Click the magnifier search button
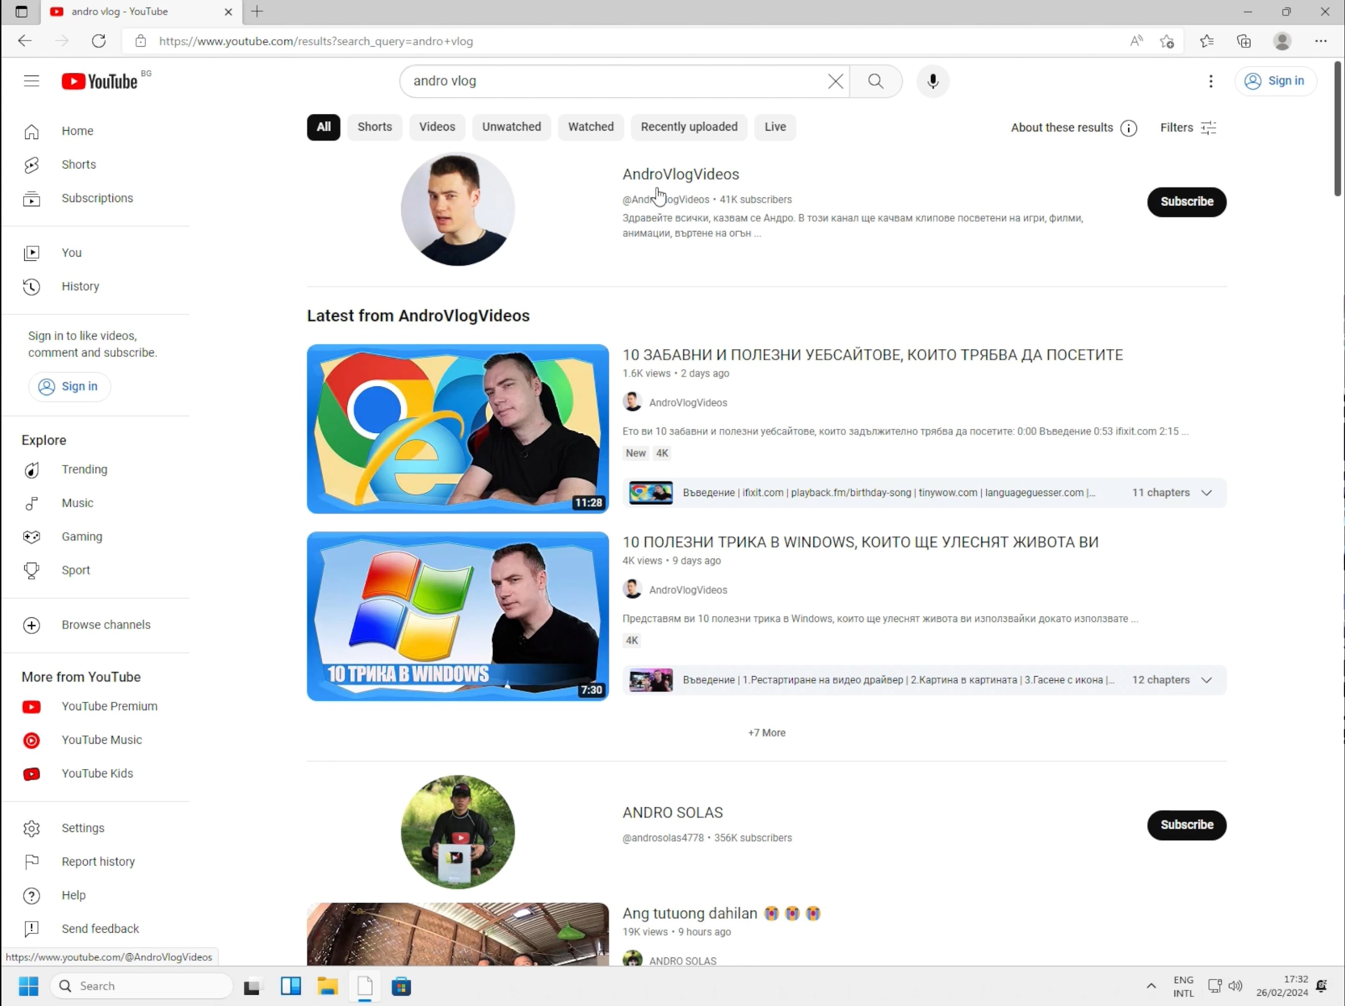1345x1006 pixels. pos(875,81)
